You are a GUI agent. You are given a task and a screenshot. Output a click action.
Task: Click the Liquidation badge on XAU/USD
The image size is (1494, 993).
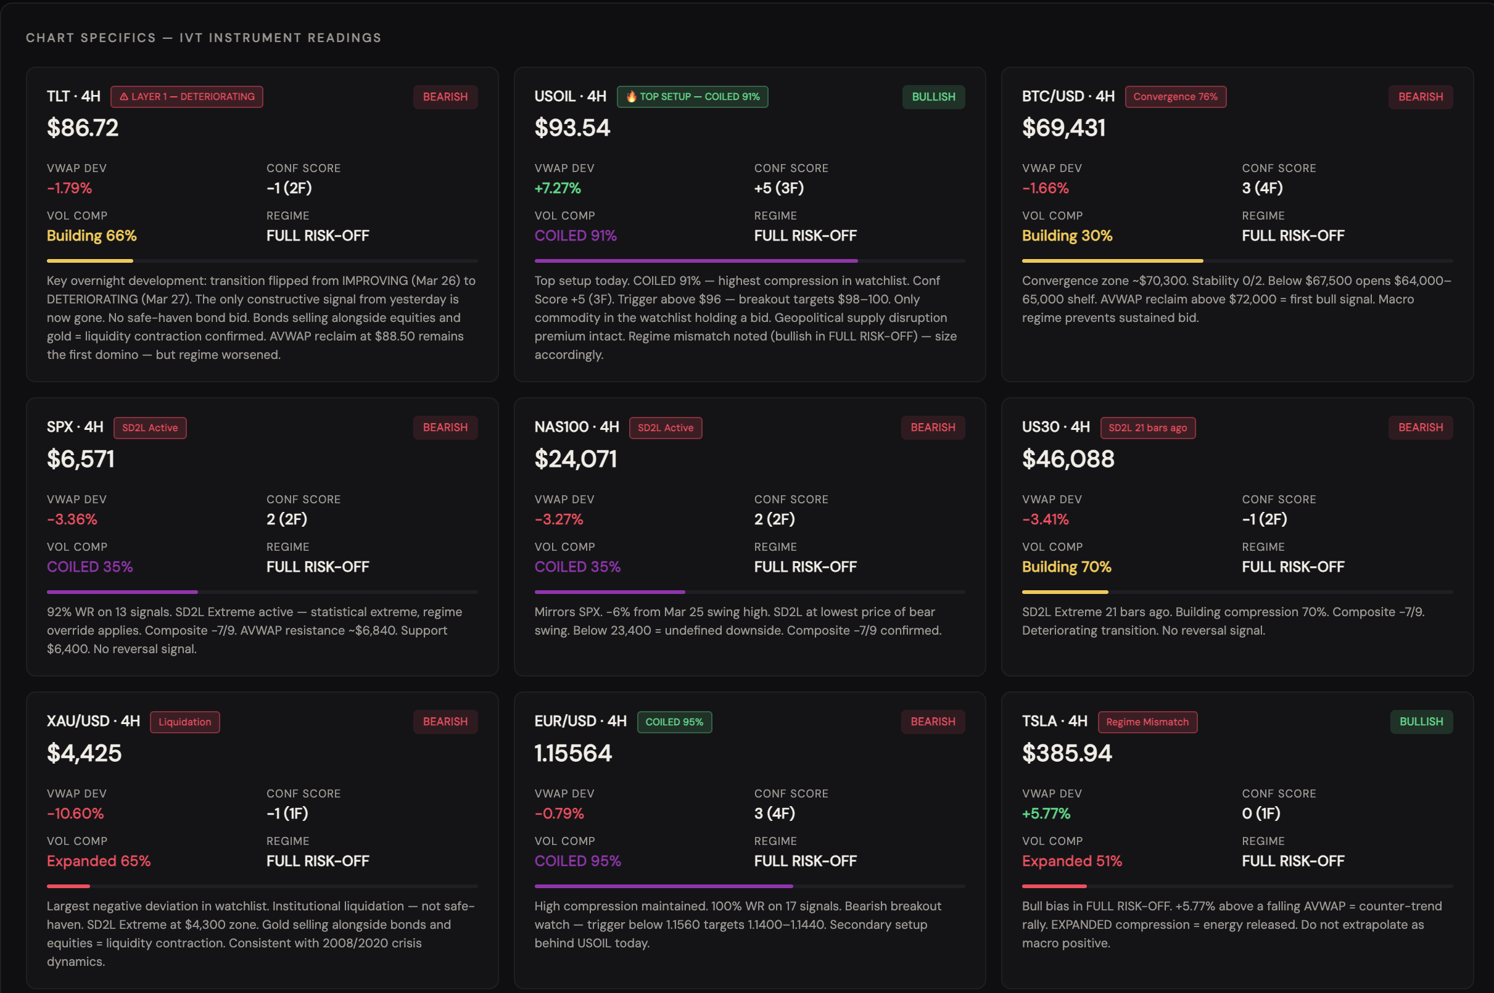[x=184, y=722]
